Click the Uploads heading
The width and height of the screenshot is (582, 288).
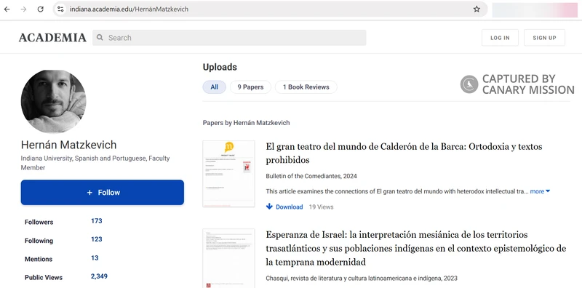click(220, 67)
